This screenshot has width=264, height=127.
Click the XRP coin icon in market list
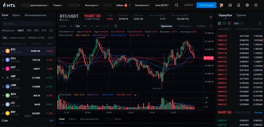(7, 77)
